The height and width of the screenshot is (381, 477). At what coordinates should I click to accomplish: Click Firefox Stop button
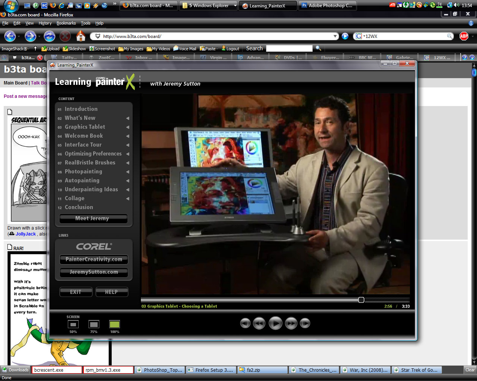(x=65, y=36)
